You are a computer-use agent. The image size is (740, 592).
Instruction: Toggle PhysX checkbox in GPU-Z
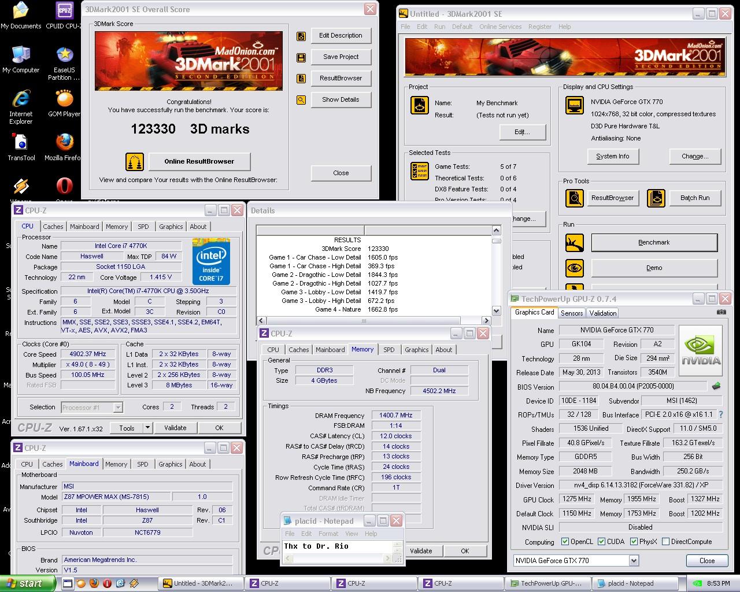pyautogui.click(x=634, y=542)
